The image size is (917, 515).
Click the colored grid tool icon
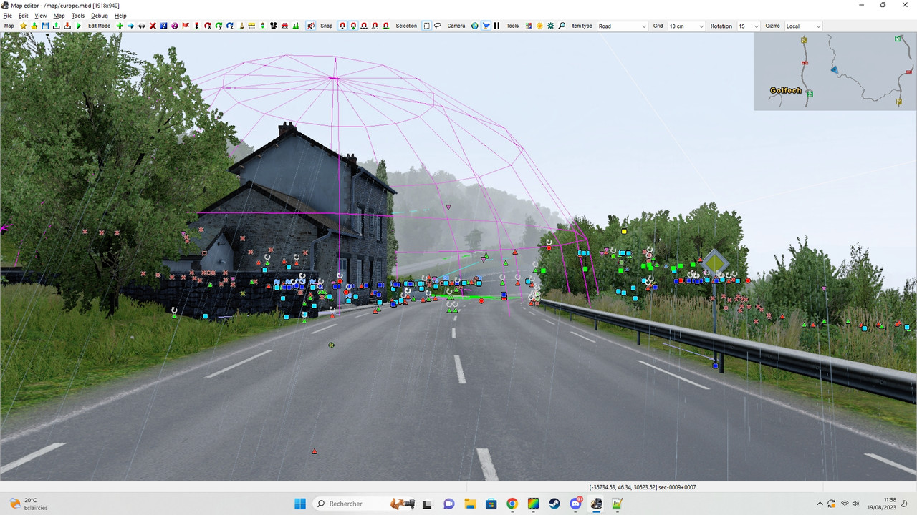click(x=529, y=26)
